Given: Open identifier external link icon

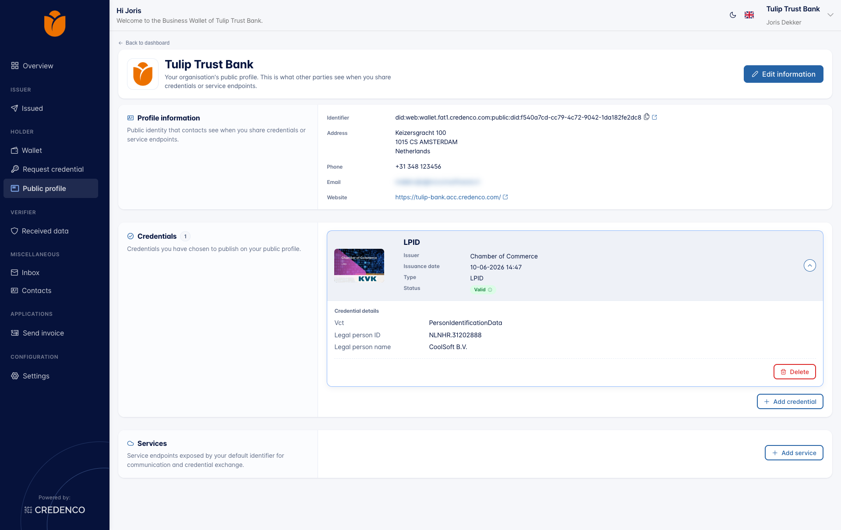Looking at the screenshot, I should [x=654, y=117].
